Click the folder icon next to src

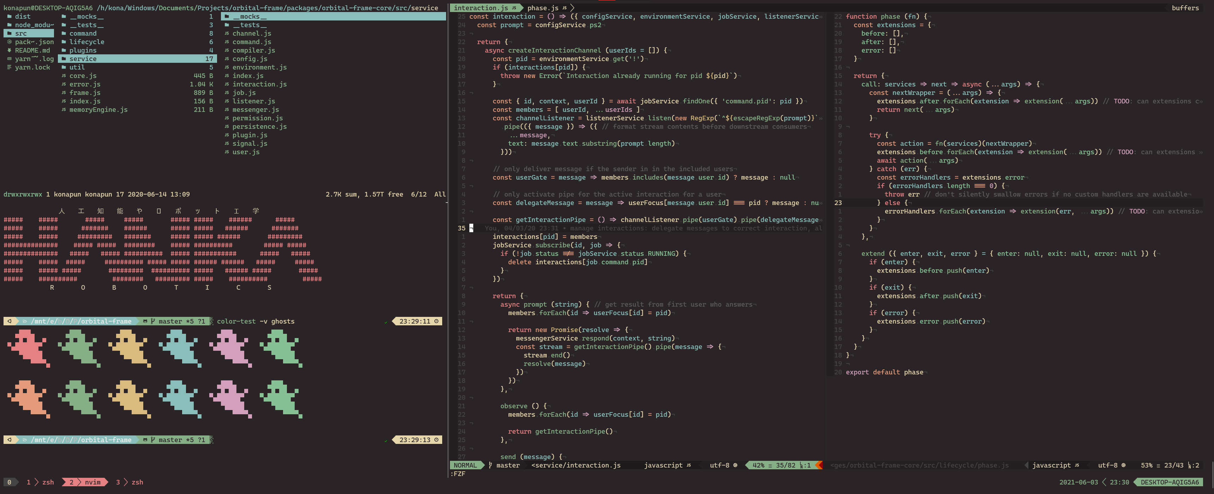10,34
